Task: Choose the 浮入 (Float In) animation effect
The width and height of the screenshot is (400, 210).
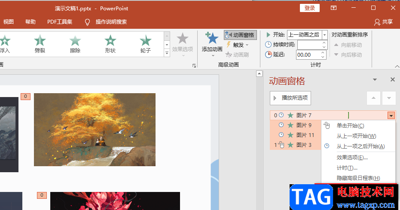Action: 5,44
